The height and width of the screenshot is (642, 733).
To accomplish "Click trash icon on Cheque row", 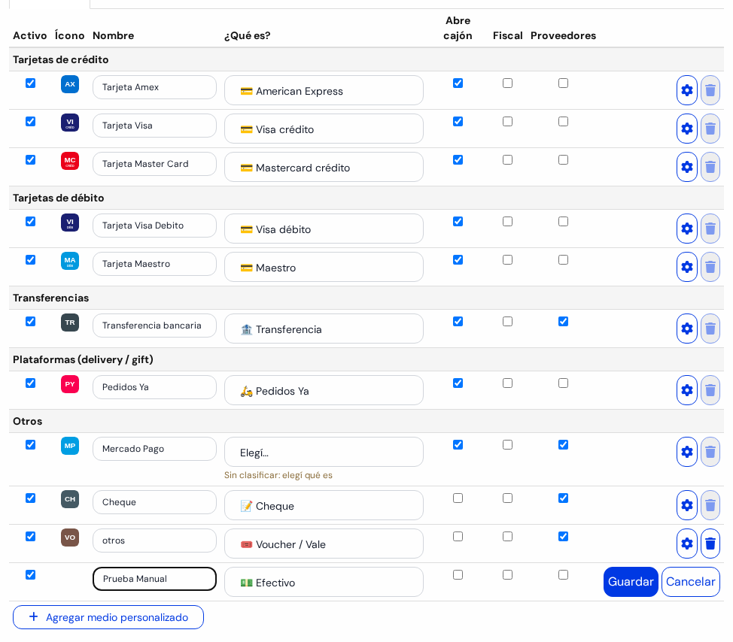I will [x=710, y=504].
